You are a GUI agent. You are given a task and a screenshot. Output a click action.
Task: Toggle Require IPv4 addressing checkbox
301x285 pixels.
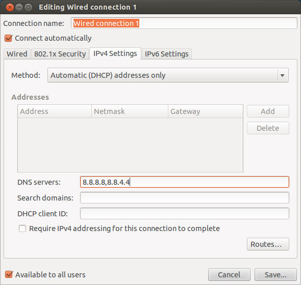22,229
